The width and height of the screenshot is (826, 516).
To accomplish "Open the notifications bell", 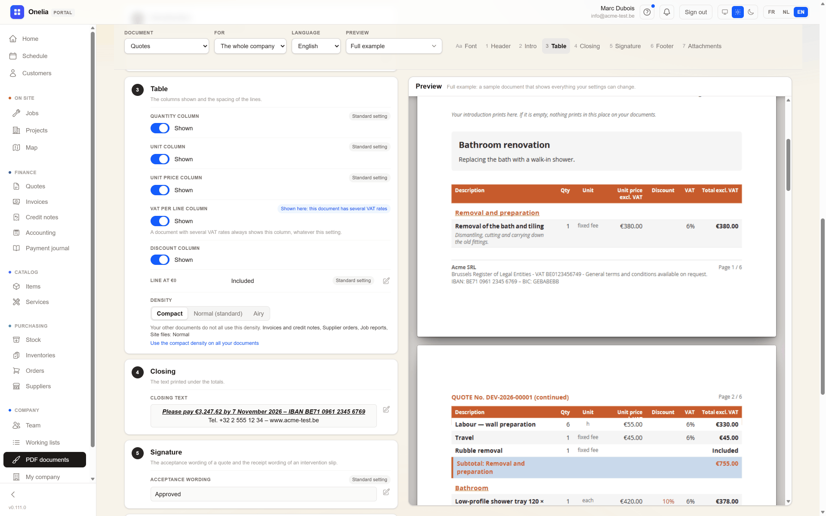I will (667, 12).
